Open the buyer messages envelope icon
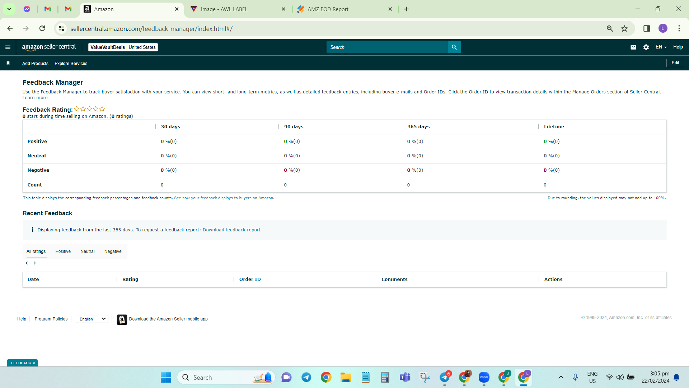This screenshot has height=388, width=689. [x=633, y=47]
